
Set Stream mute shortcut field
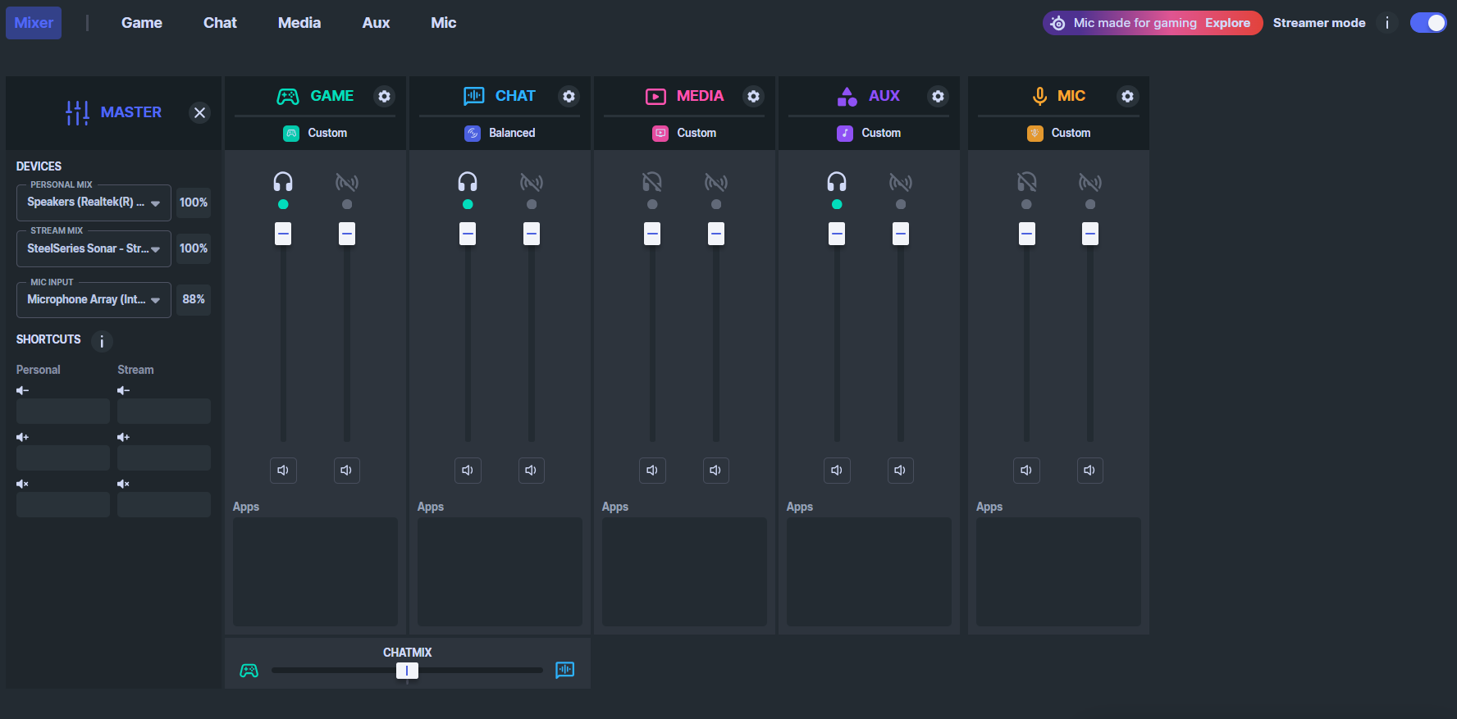pos(164,504)
